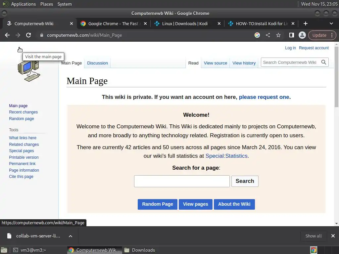
Task: Switch to the Linux Downloads Kodi tab
Action: [185, 23]
